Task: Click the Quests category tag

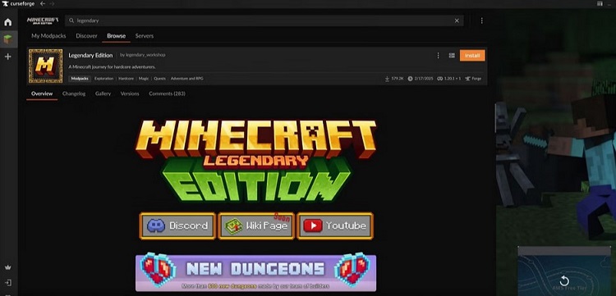Action: coord(159,79)
